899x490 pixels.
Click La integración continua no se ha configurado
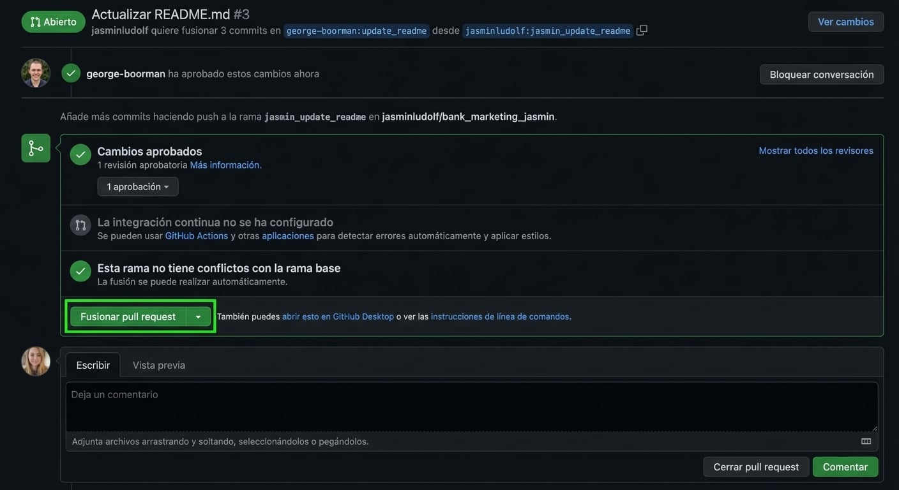[215, 222]
